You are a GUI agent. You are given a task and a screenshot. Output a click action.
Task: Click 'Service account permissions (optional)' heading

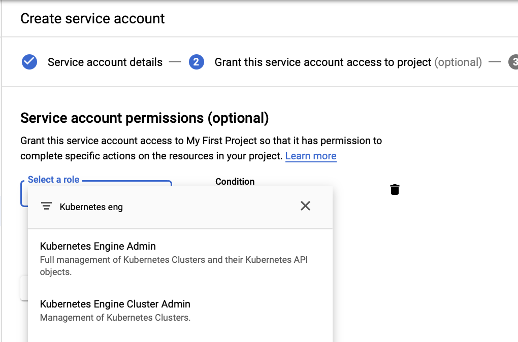click(145, 118)
